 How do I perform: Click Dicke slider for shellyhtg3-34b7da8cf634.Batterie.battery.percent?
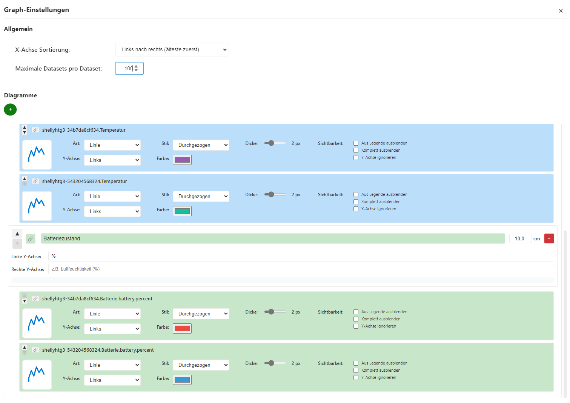coord(275,312)
